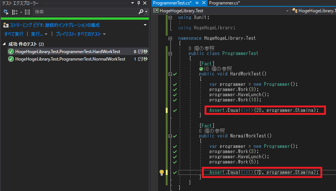This screenshot has width=336, height=191.
Task: Click the checkmark beside programmer.Work(10) line
Action: 175,100
